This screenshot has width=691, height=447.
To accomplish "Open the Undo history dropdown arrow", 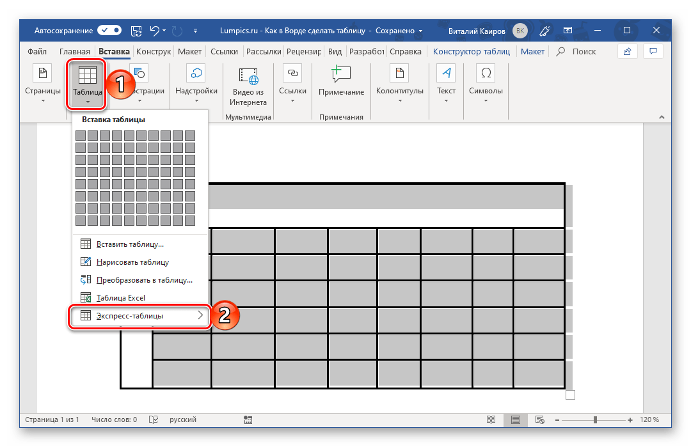I will 164,31.
